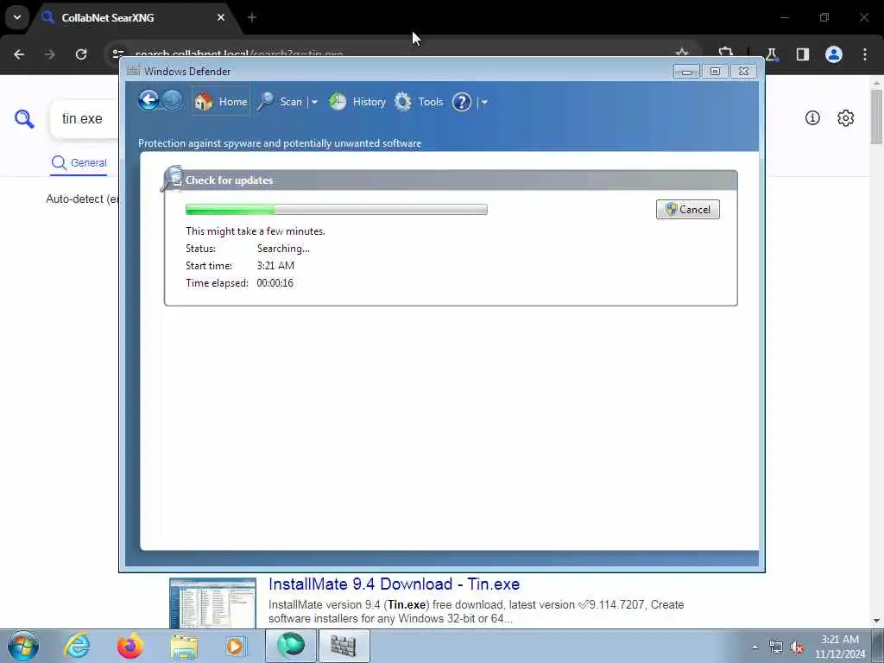
Task: Click the start time 3:21 AM value
Action: (275, 266)
